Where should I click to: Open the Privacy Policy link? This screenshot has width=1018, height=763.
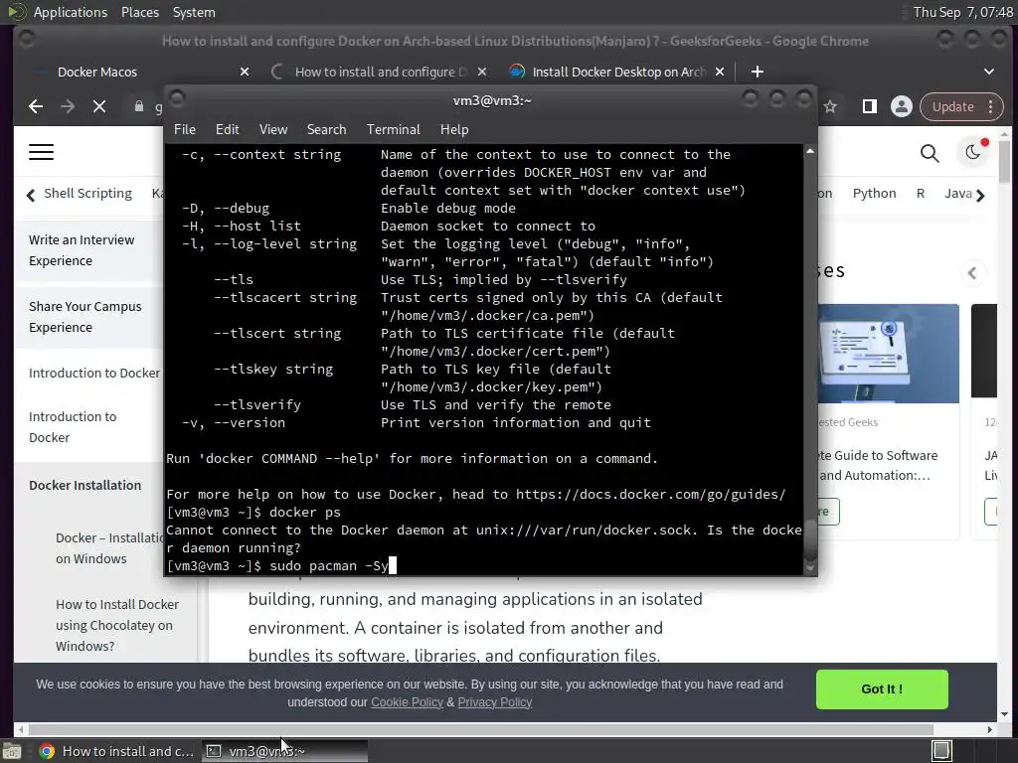click(495, 702)
